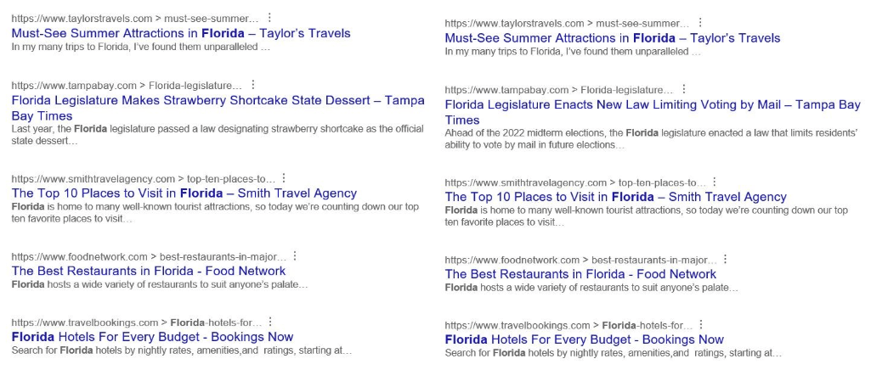Open left-column Must-See Summer Attractions in Florida link

click(x=181, y=33)
